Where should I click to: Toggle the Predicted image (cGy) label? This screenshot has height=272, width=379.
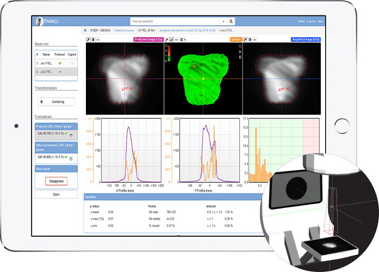point(148,40)
